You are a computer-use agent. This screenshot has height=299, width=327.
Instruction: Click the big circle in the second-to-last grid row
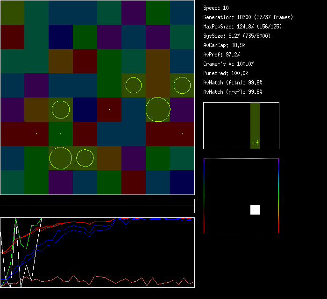point(61,158)
